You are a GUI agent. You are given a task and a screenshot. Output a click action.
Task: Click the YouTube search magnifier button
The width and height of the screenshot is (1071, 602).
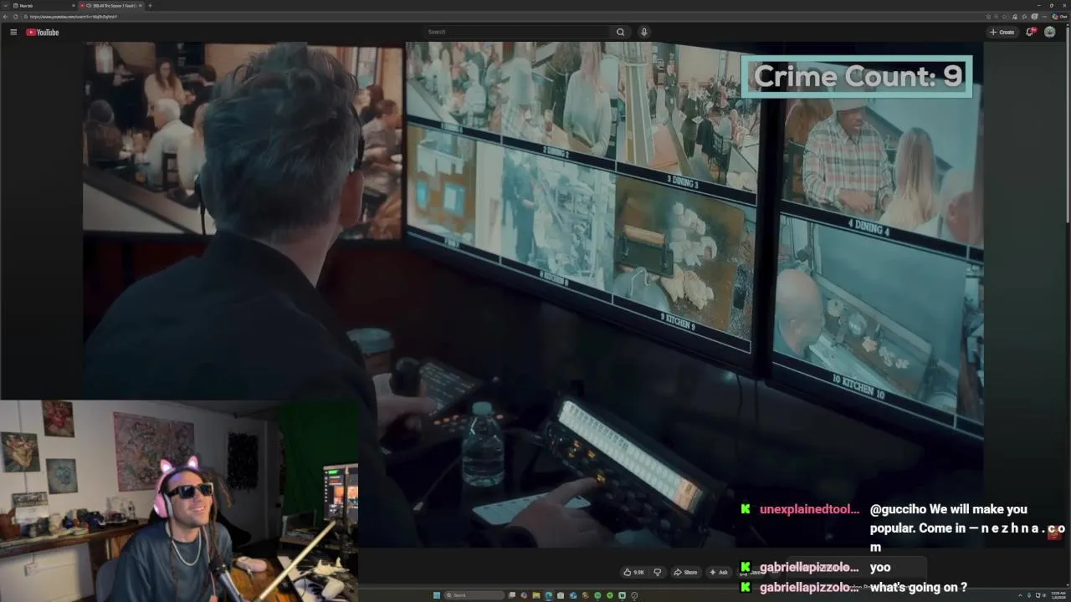click(x=620, y=32)
